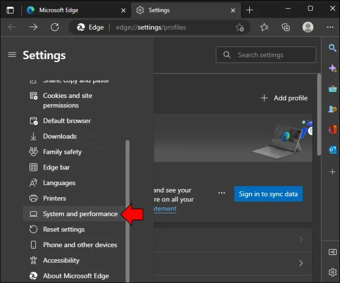
Task: Open sidebar settings gear icon
Action: tap(333, 272)
